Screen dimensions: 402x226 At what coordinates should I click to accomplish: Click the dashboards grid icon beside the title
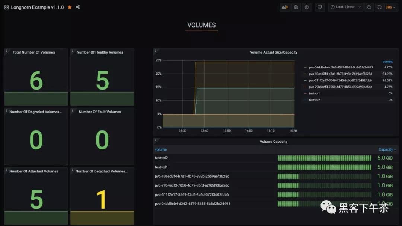pyautogui.click(x=6, y=7)
